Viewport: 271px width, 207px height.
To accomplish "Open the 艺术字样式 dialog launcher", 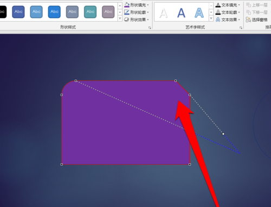I will (241, 28).
